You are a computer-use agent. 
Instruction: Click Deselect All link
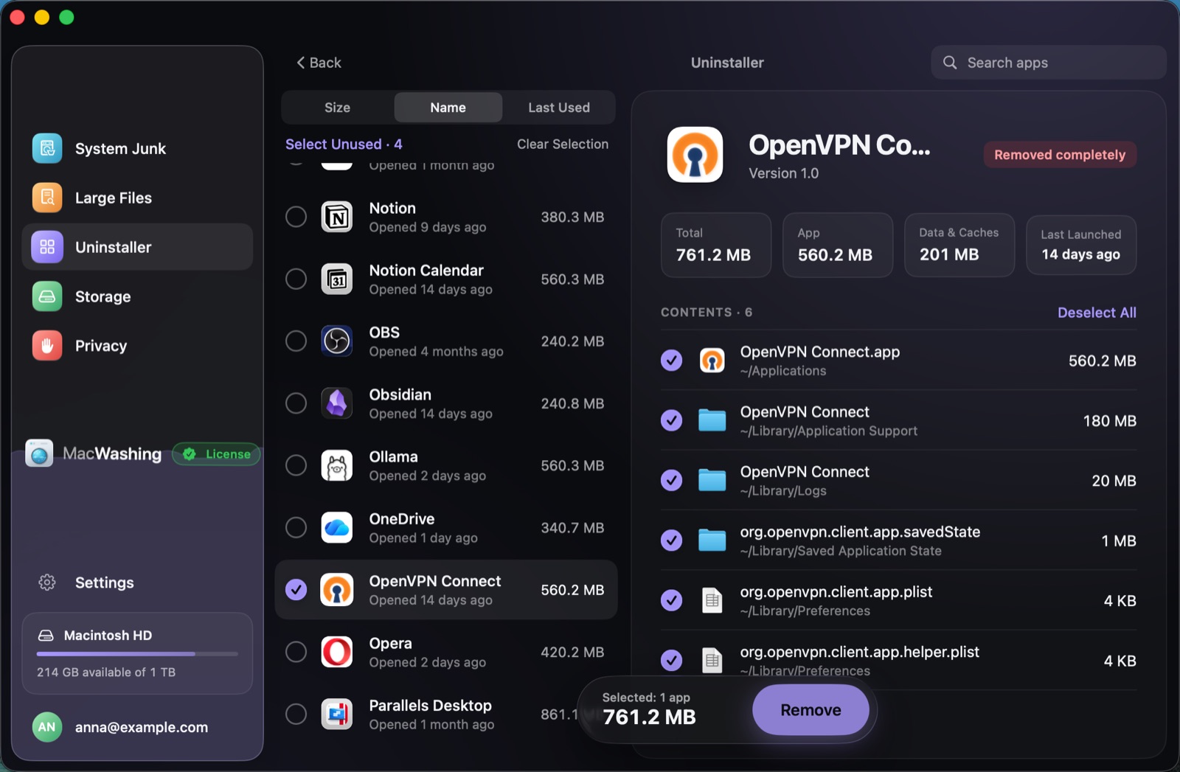click(x=1097, y=313)
